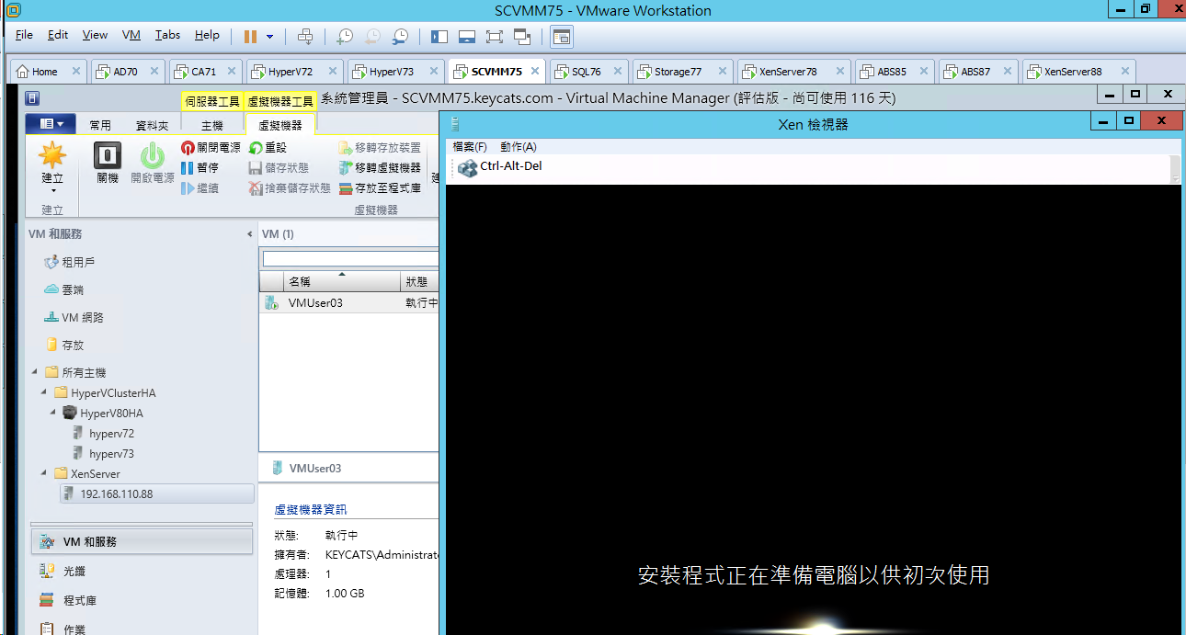Collapse the VM 和服務 navigation pane arrow
The width and height of the screenshot is (1186, 635).
point(250,234)
